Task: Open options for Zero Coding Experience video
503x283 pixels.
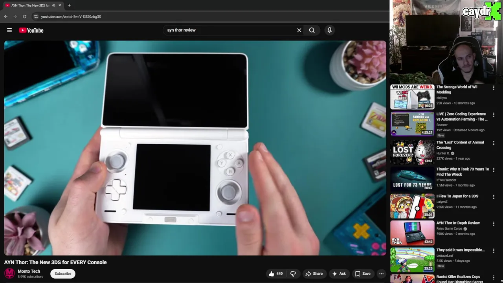Action: [x=494, y=115]
